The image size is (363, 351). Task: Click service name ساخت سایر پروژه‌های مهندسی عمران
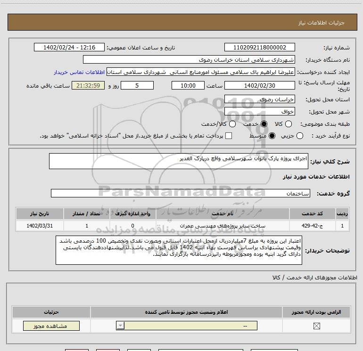[223, 226]
